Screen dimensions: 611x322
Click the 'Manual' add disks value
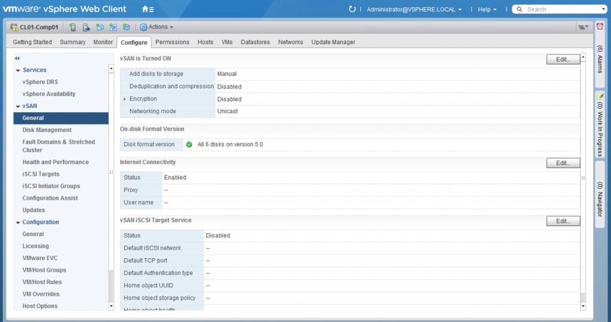click(227, 74)
